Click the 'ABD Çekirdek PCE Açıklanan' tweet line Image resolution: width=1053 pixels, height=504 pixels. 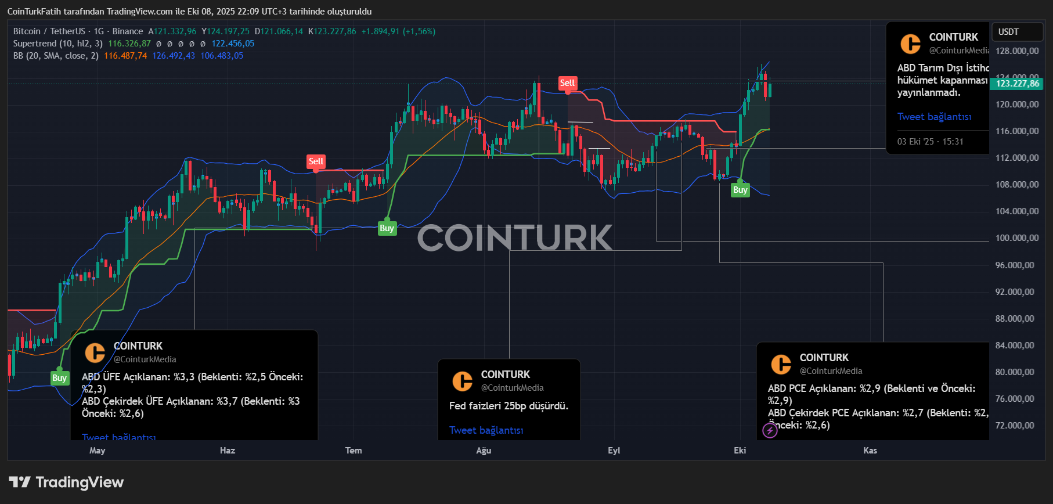(878, 419)
